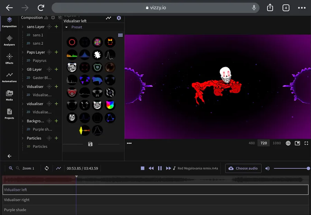Open the Composition sidebar tab
Screen dimensions: 311x215
[x=9, y=22]
